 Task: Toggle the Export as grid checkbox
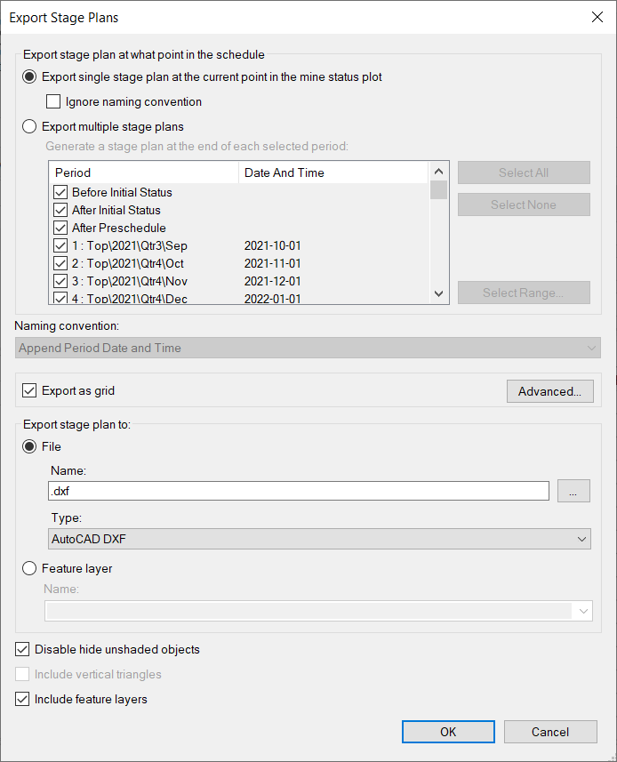coord(29,390)
